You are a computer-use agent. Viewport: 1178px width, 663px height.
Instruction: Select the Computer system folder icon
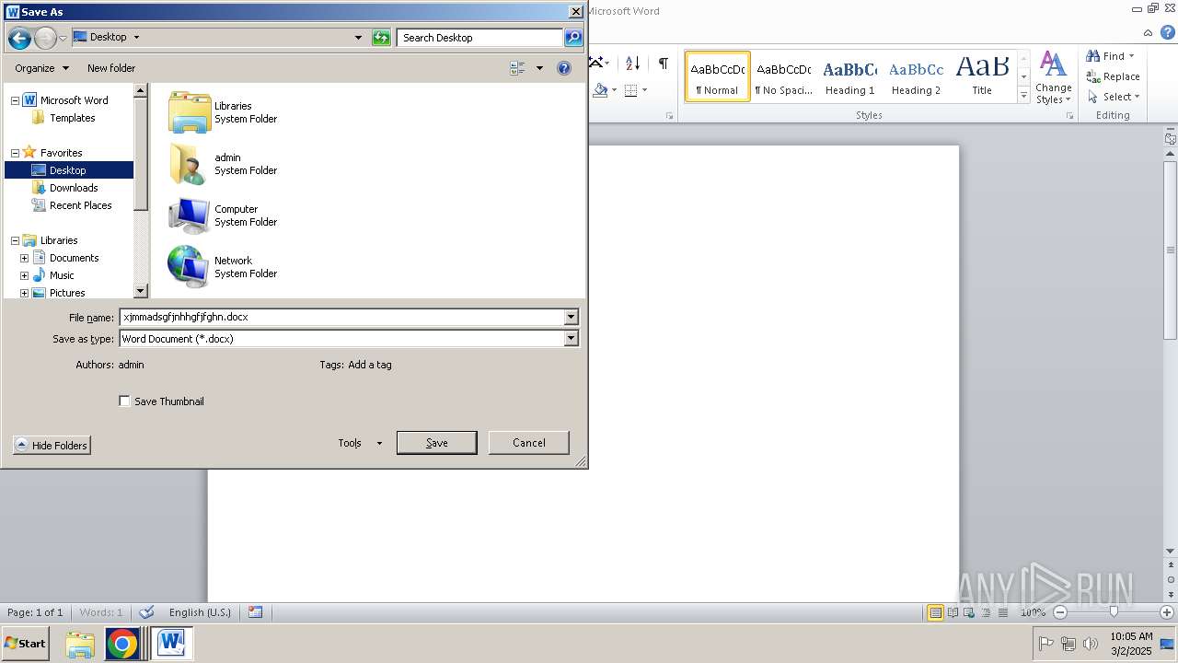(190, 215)
